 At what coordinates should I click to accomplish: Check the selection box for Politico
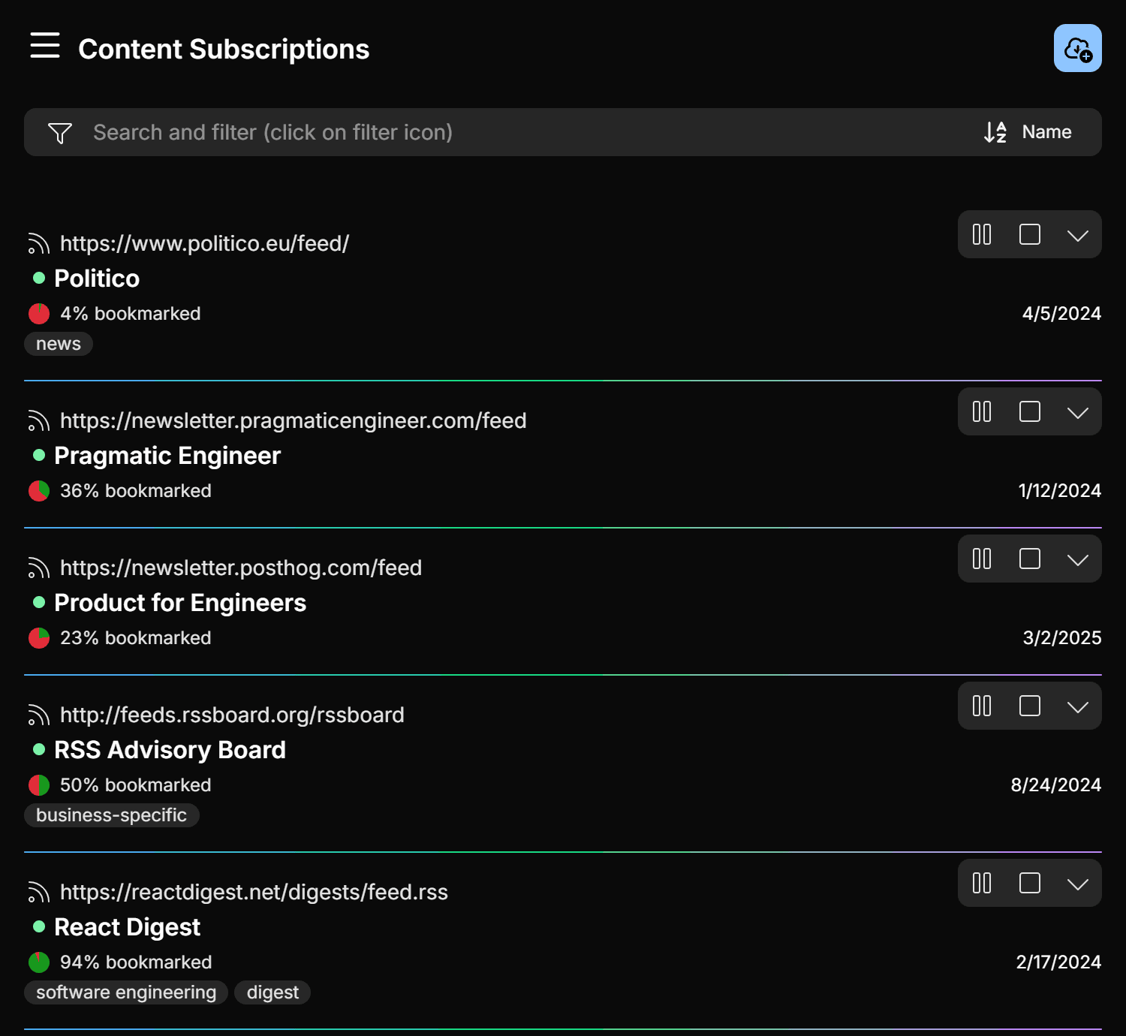(1029, 234)
